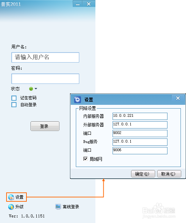
Task: Focus the 密码 password input field
Action: coord(45,79)
